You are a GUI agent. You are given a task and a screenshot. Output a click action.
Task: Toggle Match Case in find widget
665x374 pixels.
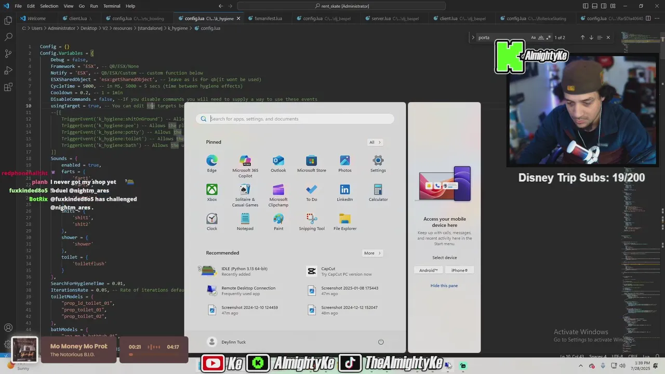[534, 37]
